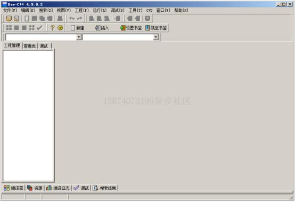Open the 工具[T] menu
Screen dimensions: 295x202
point(135,10)
